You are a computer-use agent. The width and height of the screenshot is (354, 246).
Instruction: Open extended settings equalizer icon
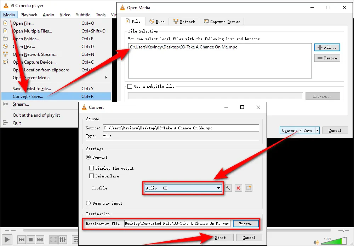click(63, 239)
